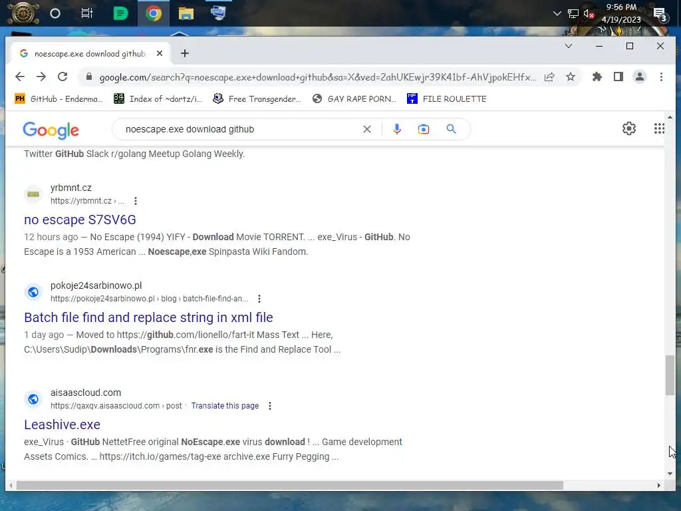681x511 pixels.
Task: Start a voice search with the microphone
Action: click(x=397, y=129)
